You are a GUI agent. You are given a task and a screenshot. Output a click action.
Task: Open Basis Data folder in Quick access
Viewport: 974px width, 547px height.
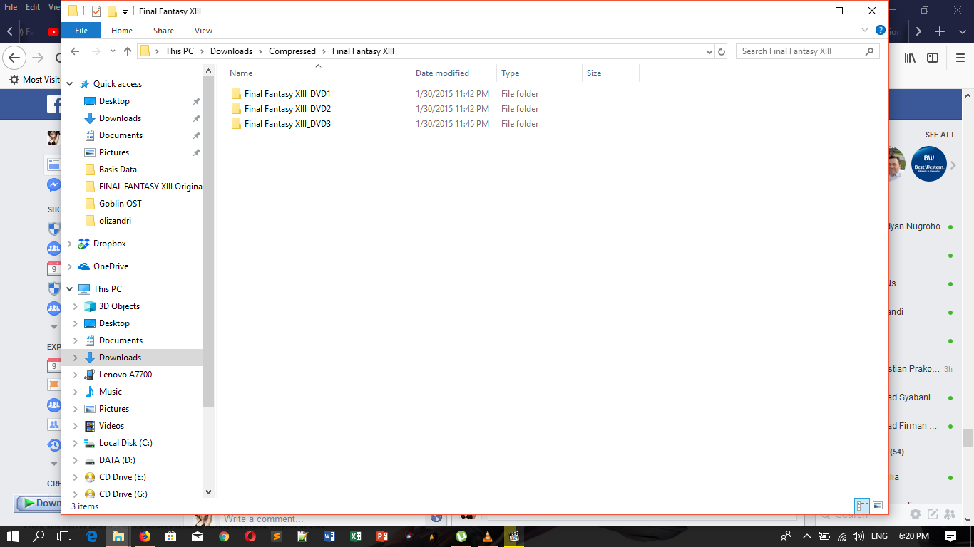point(118,170)
